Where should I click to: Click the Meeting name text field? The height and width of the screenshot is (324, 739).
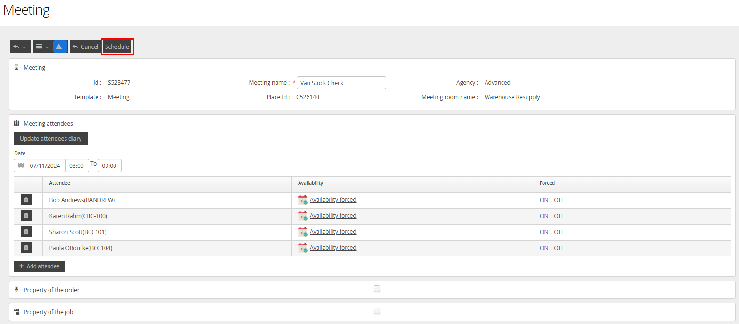pyautogui.click(x=341, y=83)
